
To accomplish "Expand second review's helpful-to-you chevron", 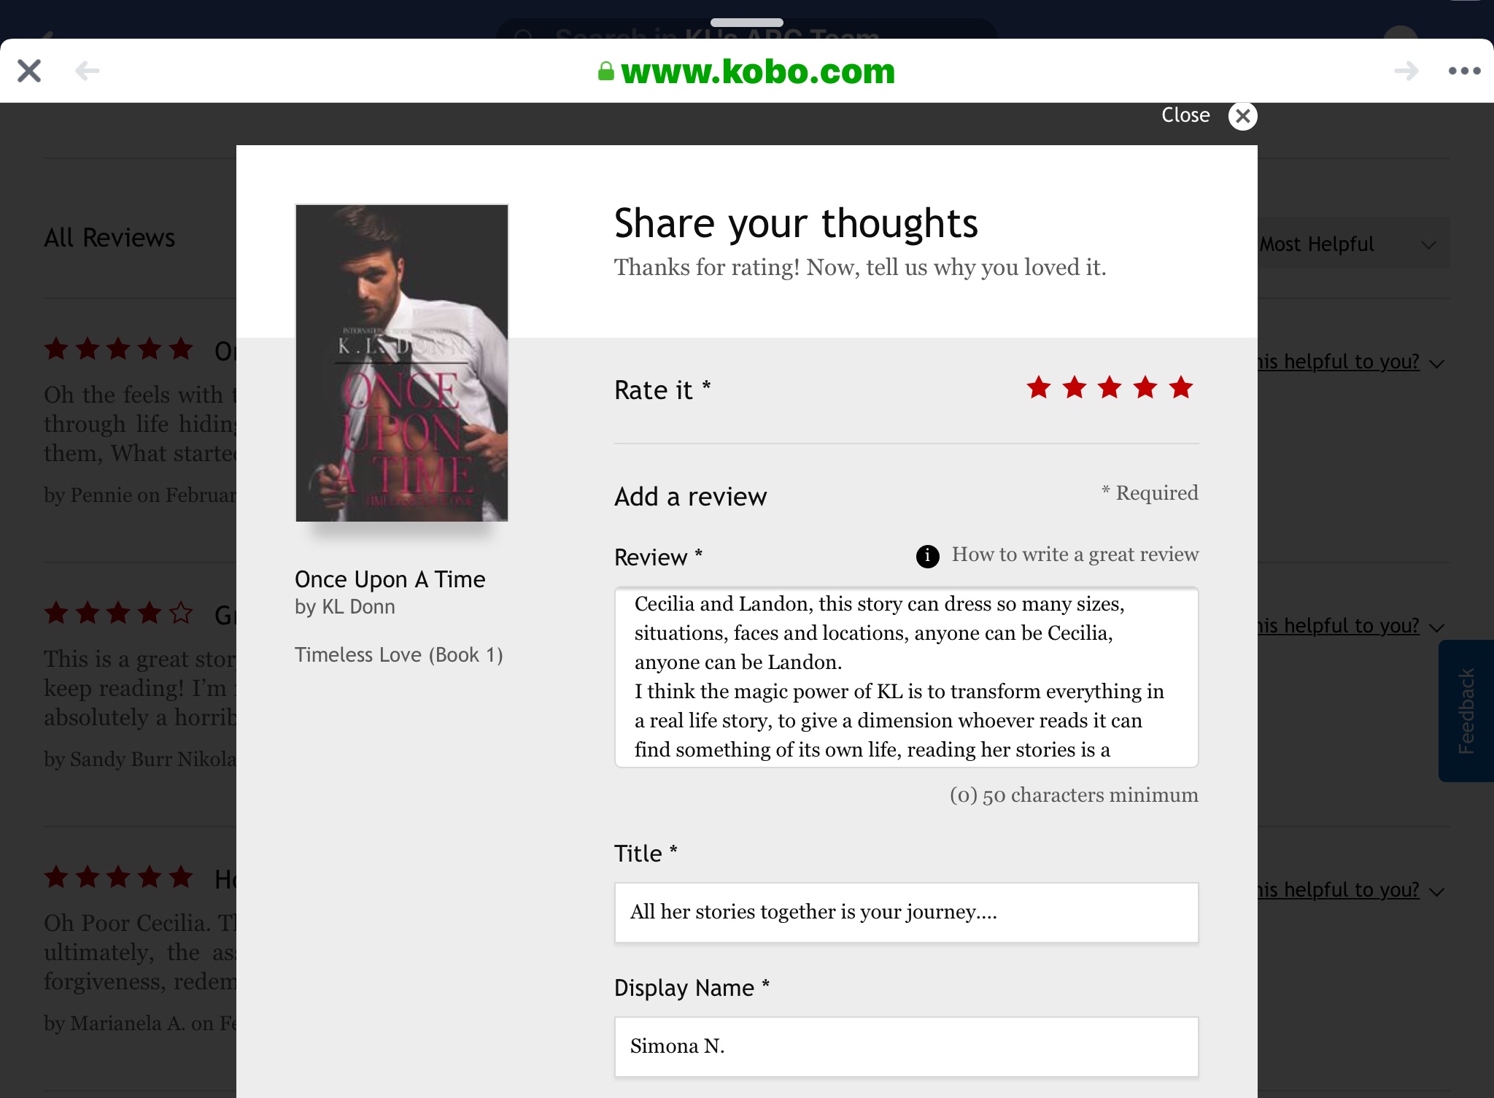I will click(x=1436, y=627).
